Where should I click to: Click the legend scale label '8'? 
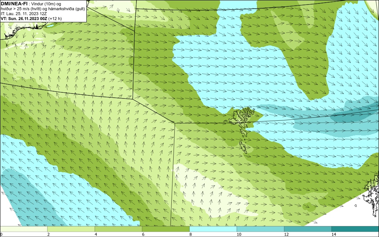click(191, 235)
